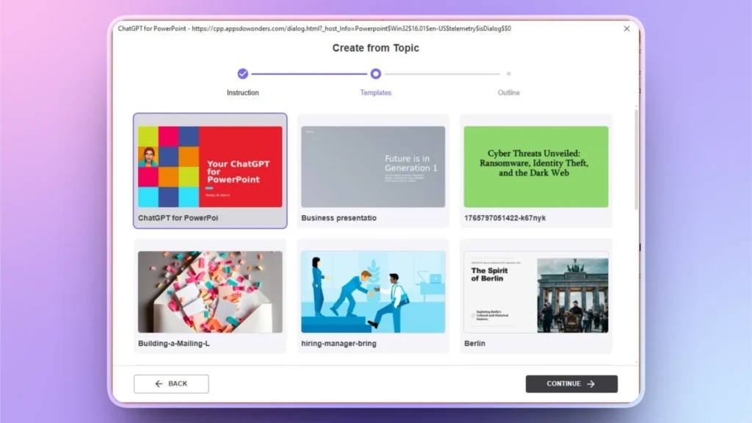This screenshot has height=423, width=752.
Task: Choose the green Cyber Threats Unveiled template
Action: 536,164
